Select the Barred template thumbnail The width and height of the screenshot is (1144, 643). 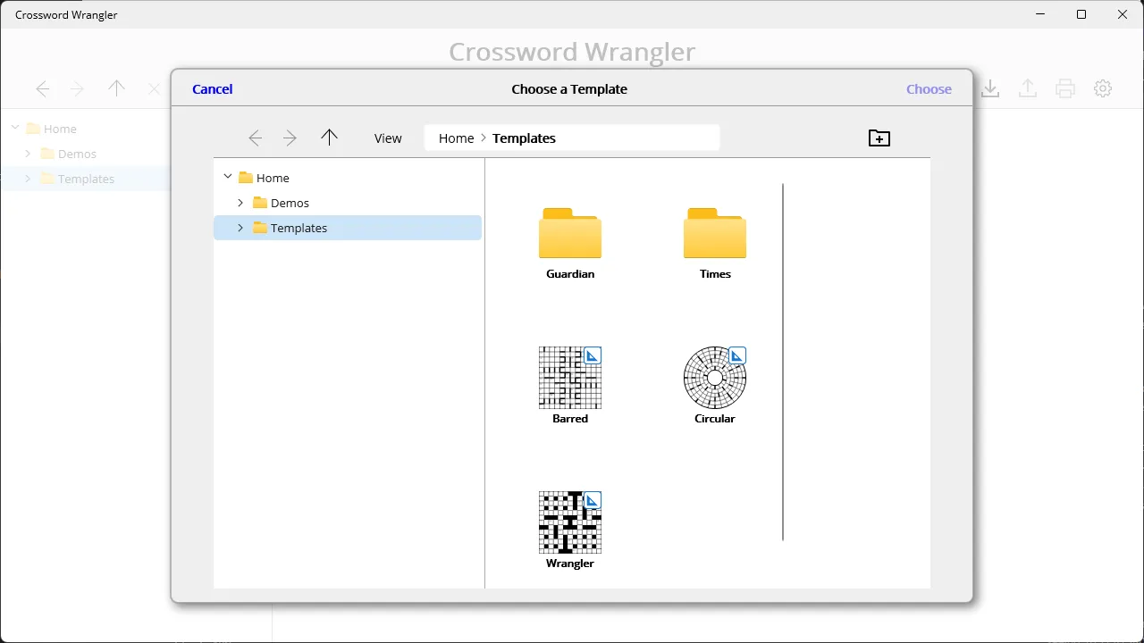click(570, 378)
